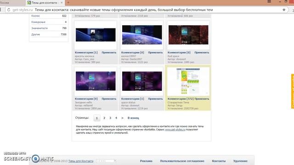Screen dimensions: 294x165
Task: Open космос19997 earth theme thumbnail
Action: pyautogui.click(x=142, y=35)
